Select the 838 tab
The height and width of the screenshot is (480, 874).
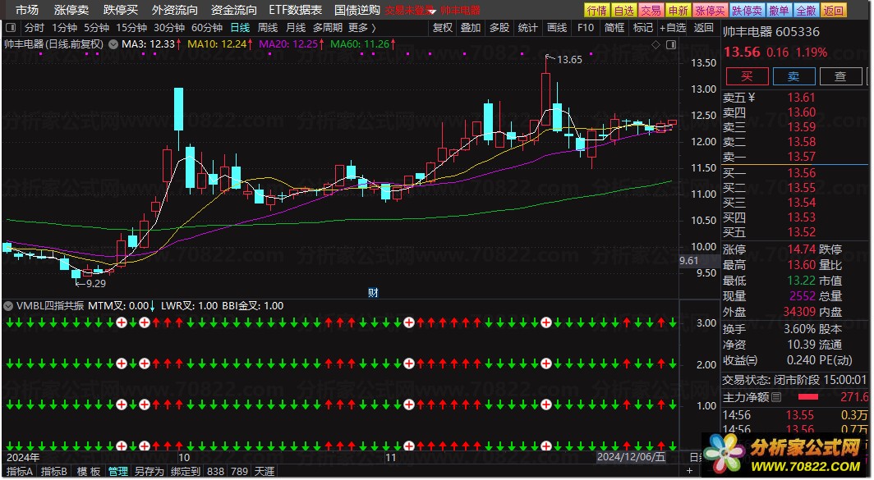click(215, 472)
